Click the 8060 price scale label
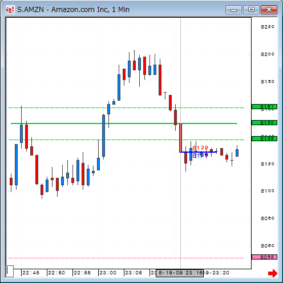 coord(268,246)
